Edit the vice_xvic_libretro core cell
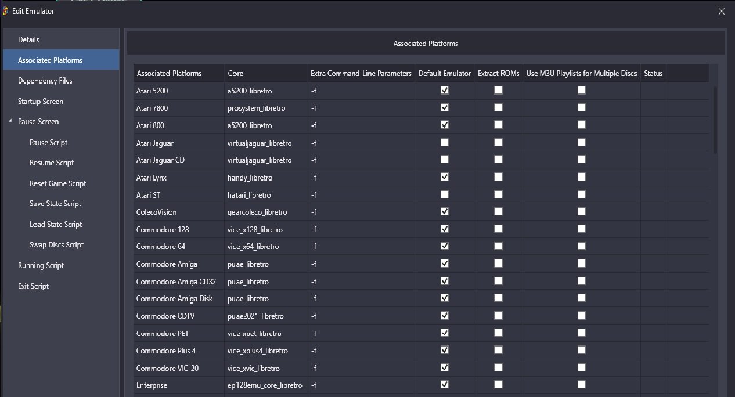Image resolution: width=735 pixels, height=397 pixels. 266,368
